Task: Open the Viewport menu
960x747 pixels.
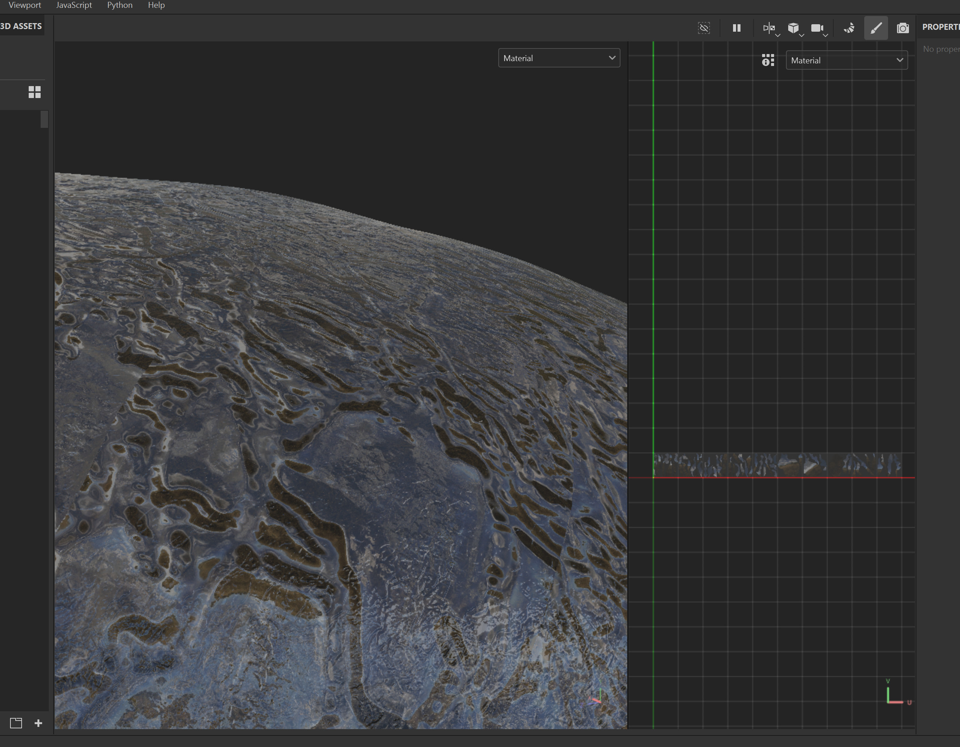Action: (25, 5)
